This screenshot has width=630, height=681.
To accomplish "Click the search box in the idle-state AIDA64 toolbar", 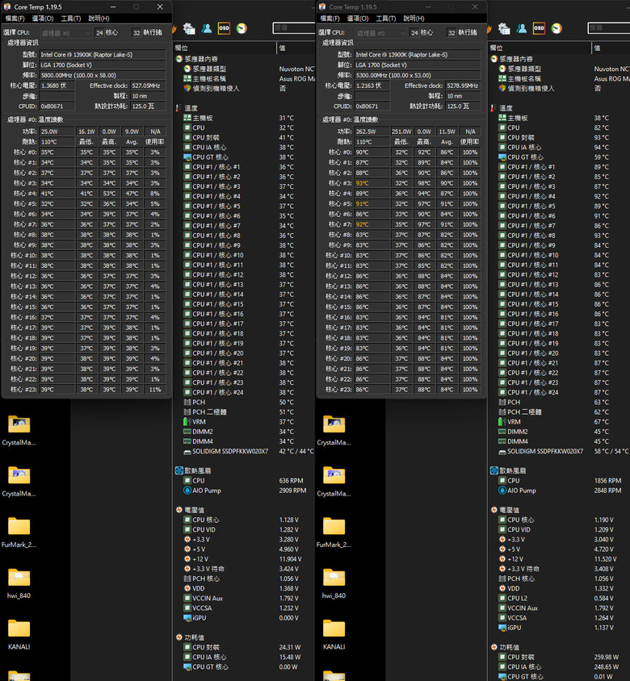I will [294, 28].
